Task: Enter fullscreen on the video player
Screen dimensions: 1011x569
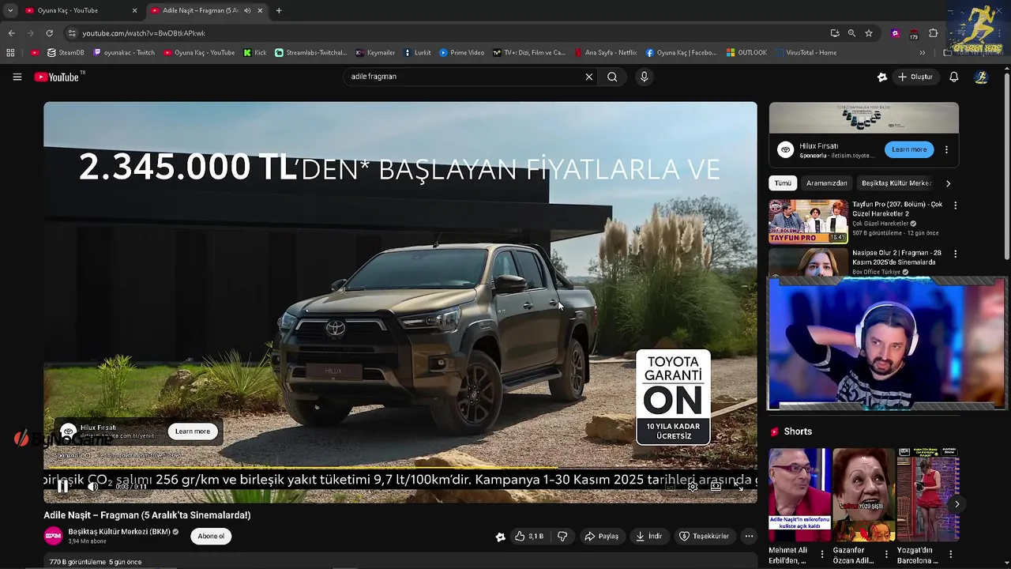Action: point(739,487)
